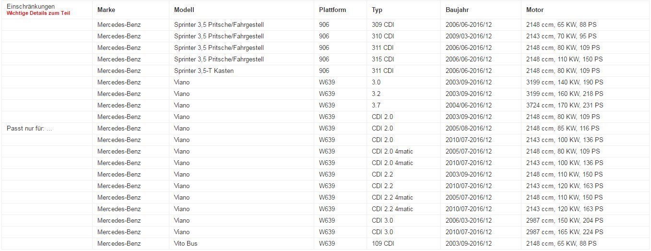This screenshot has height=251, width=651.
Task: Click the '2148 ccm, 85 KW, 116 PS' engine cell
Action: point(563,128)
